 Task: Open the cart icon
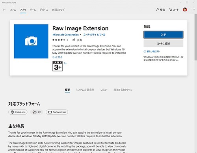pos(171,10)
